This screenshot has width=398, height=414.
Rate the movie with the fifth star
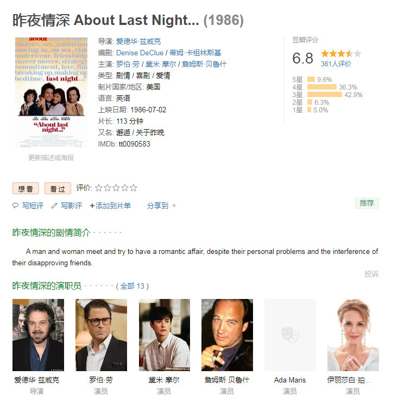click(x=134, y=188)
